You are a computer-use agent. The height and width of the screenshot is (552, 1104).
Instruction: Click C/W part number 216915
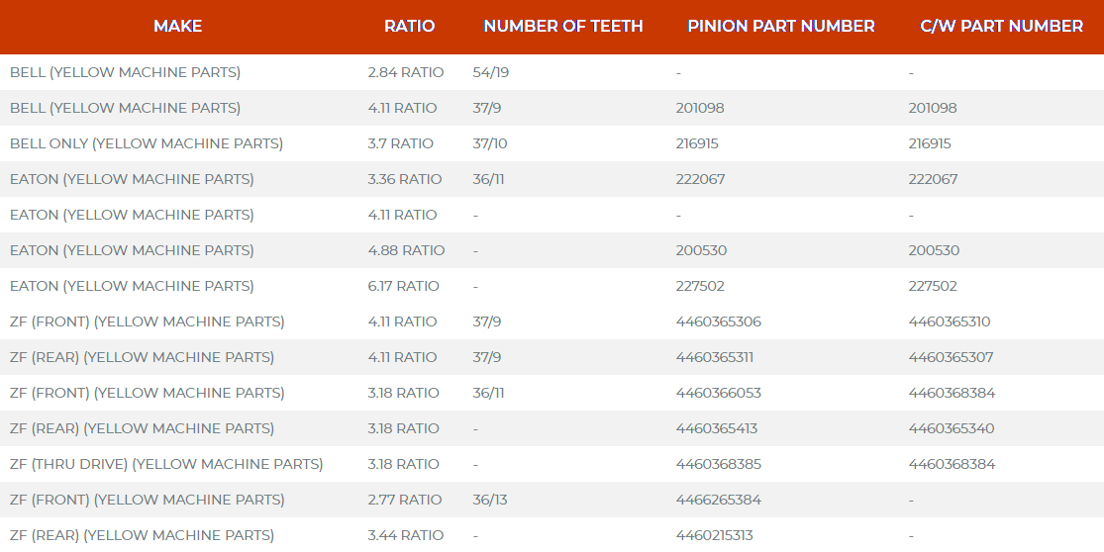click(930, 143)
